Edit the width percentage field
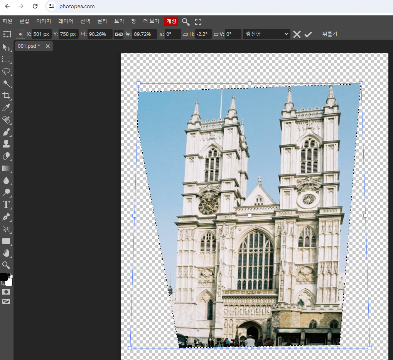393x360 pixels. [x=100, y=34]
